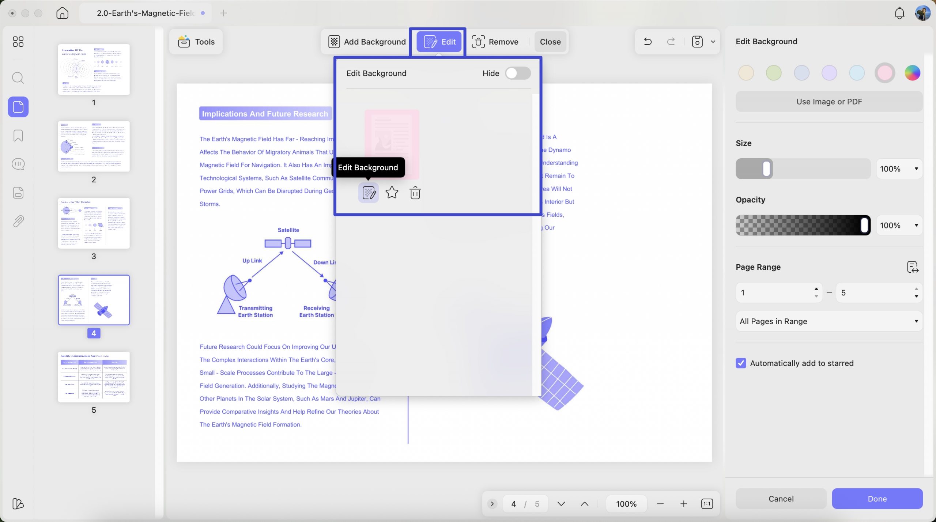Click the Edit Background pencil icon
This screenshot has width=936, height=522.
click(369, 192)
